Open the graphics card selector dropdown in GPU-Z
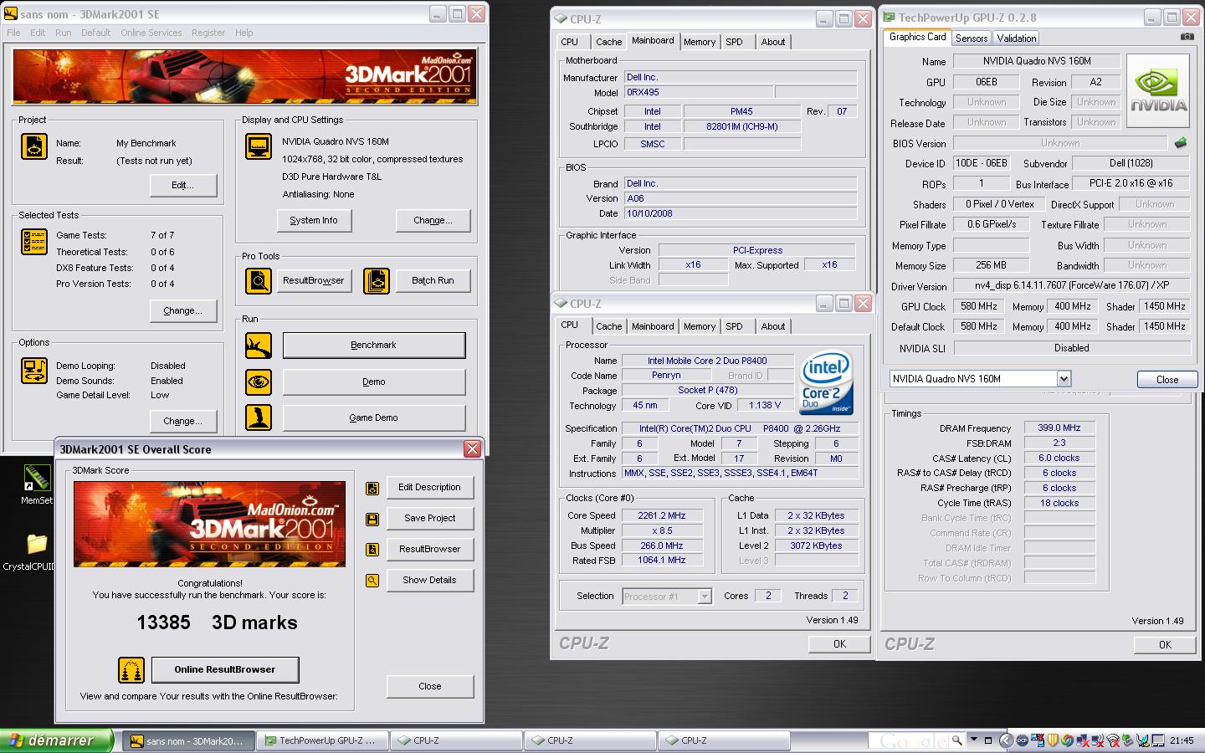This screenshot has width=1205, height=753. (1064, 378)
